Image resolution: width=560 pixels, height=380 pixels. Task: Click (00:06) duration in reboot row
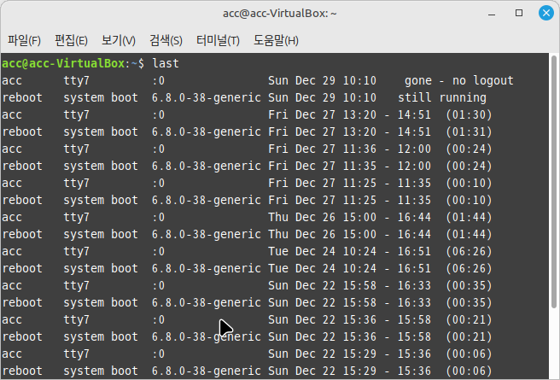point(469,371)
